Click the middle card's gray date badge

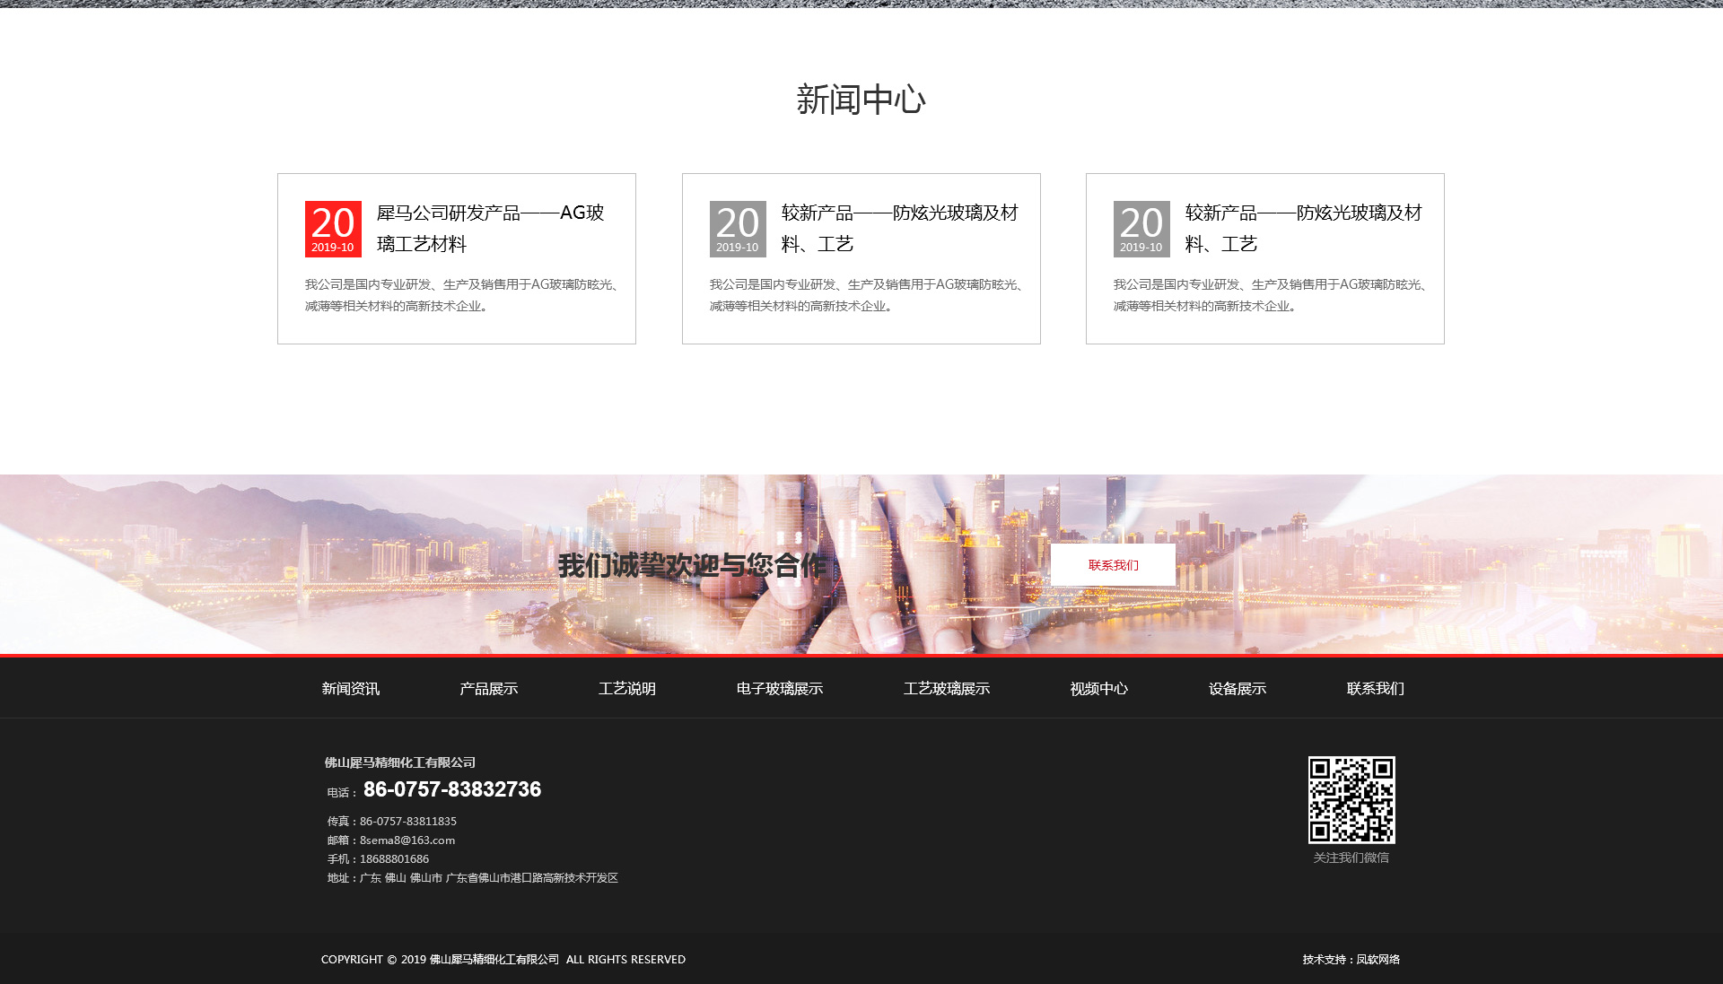[738, 229]
